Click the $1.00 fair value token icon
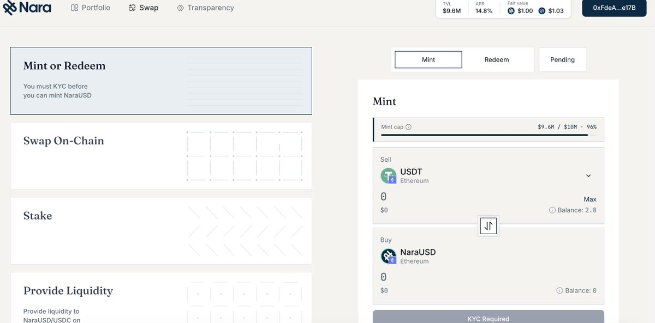 pos(511,11)
